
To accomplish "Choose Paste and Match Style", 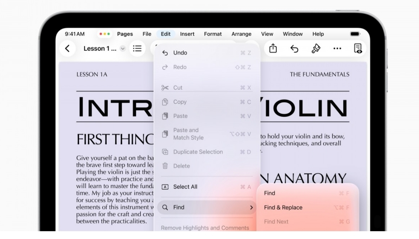I will pos(206,134).
